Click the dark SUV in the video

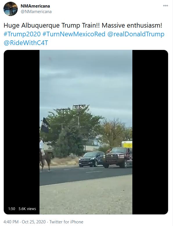point(92,159)
